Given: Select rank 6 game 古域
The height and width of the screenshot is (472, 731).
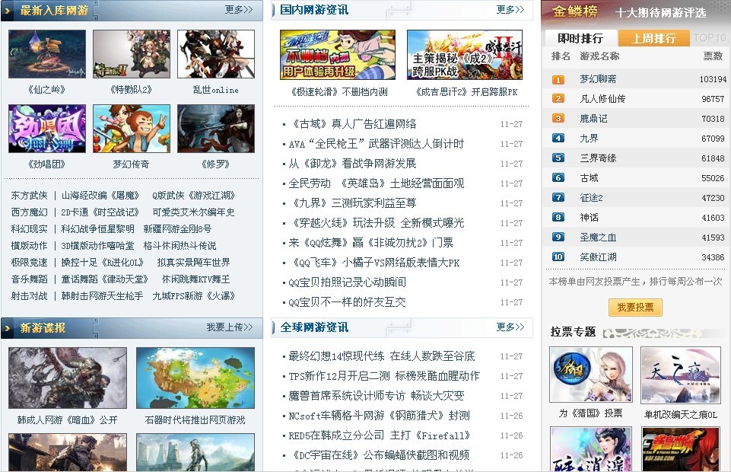Looking at the screenshot, I should 589,177.
